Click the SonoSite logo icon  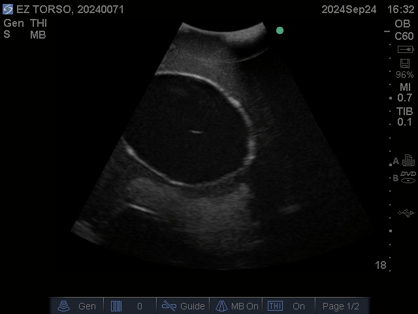pyautogui.click(x=8, y=9)
